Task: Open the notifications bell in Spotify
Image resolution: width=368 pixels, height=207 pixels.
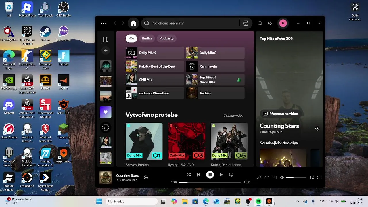Action: (260, 23)
